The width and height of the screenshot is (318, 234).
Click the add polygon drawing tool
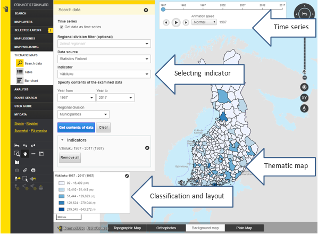(x=34, y=187)
